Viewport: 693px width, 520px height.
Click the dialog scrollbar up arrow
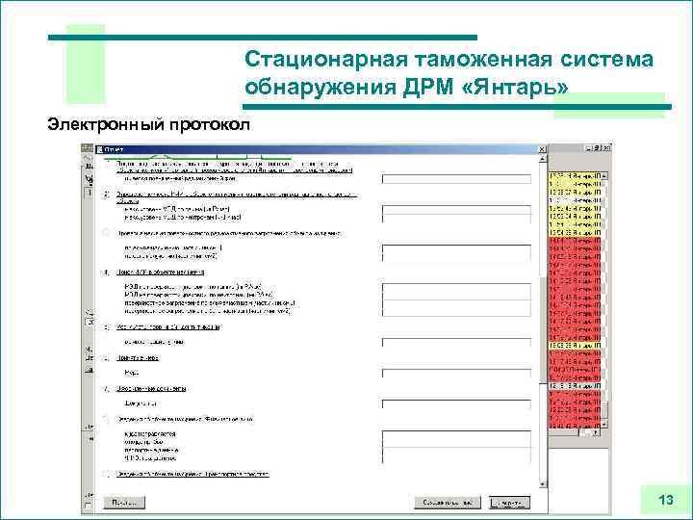543,159
